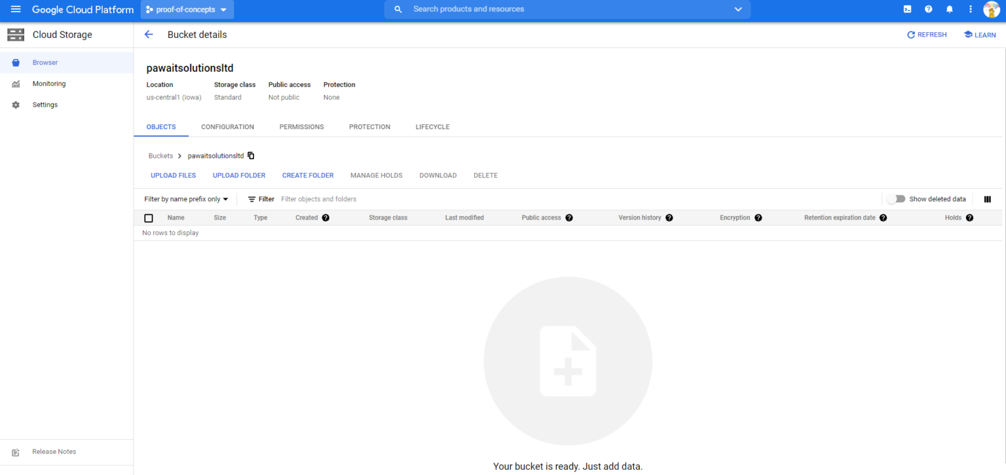Click MANAGE HOLDS button
The image size is (1006, 475).
coord(377,176)
